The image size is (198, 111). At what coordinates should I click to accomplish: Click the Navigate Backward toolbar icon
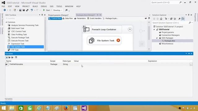[x=5, y=10]
